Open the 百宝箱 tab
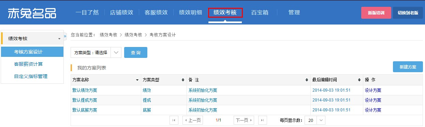 (260, 13)
